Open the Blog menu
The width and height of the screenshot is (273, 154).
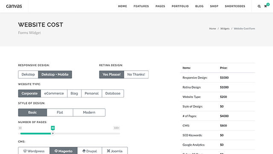point(199,6)
